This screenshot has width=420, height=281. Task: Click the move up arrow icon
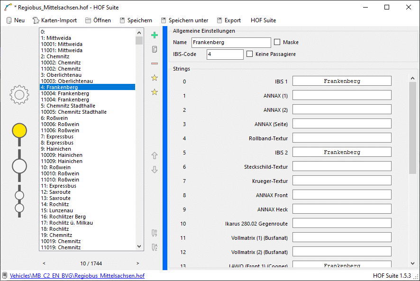(x=154, y=155)
